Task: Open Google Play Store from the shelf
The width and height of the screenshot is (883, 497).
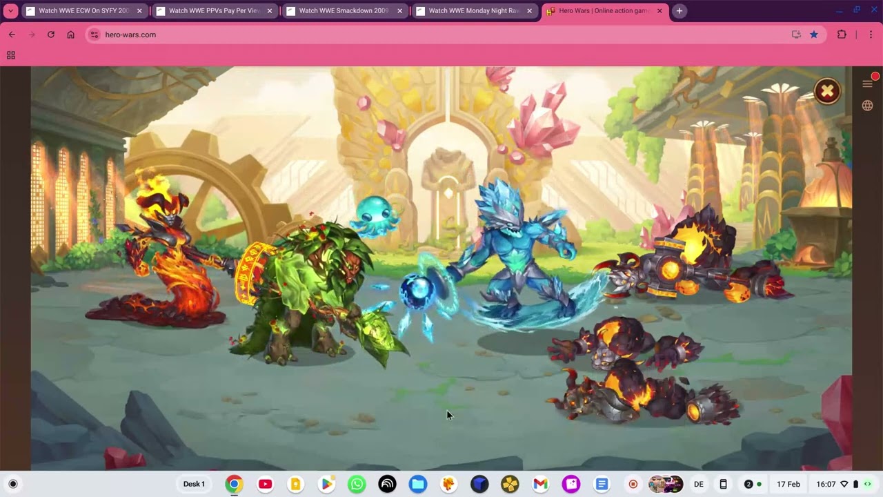Action: 326,484
